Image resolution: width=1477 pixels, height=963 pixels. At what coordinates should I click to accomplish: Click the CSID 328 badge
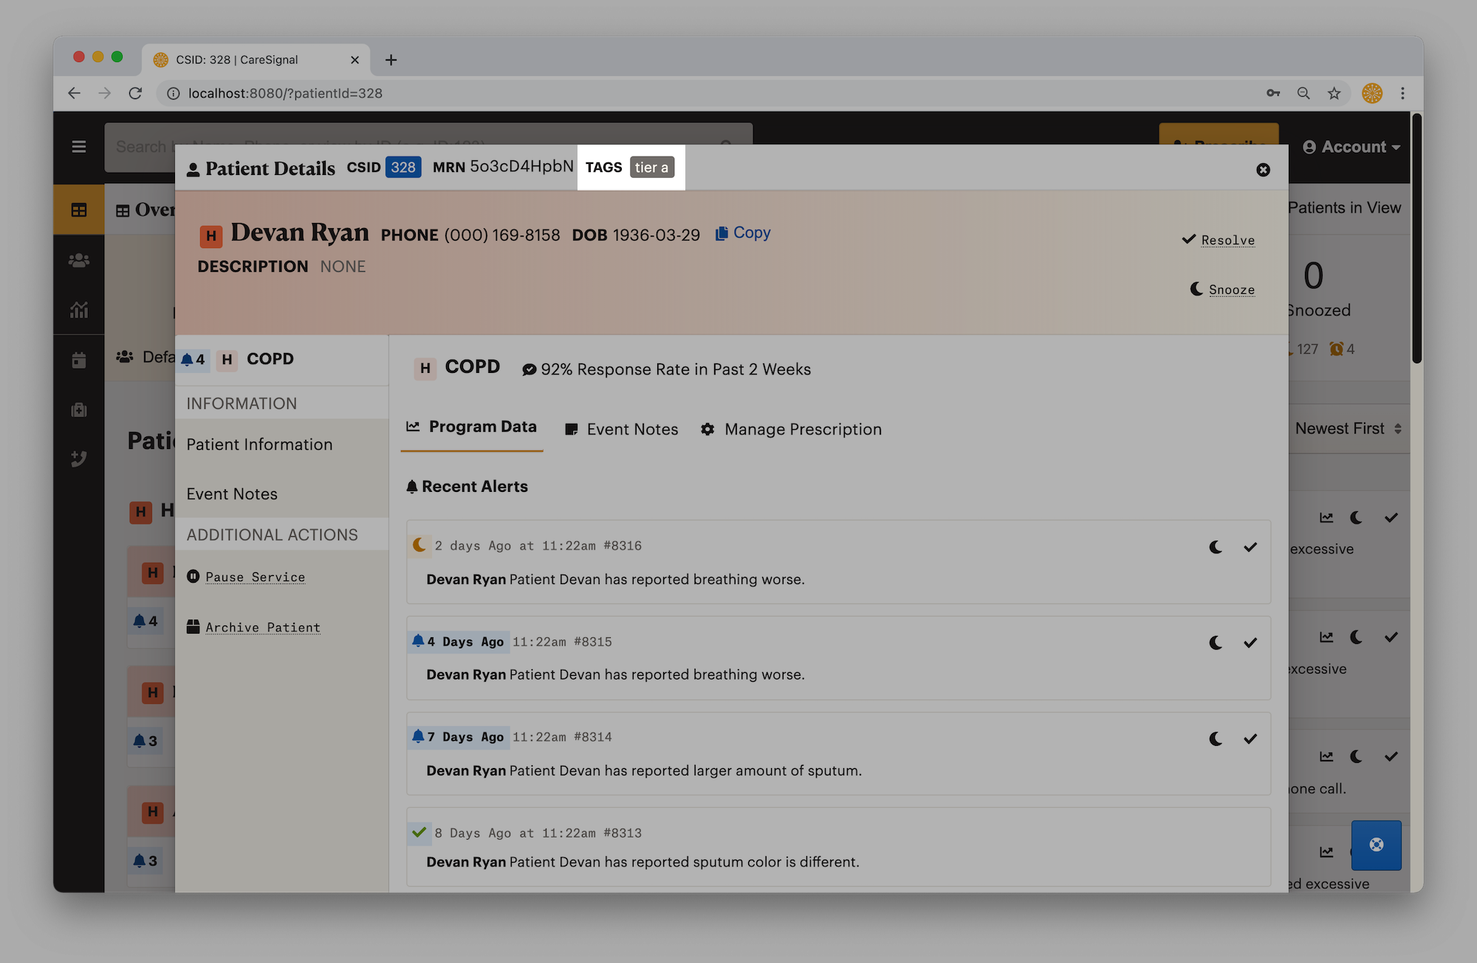click(403, 168)
